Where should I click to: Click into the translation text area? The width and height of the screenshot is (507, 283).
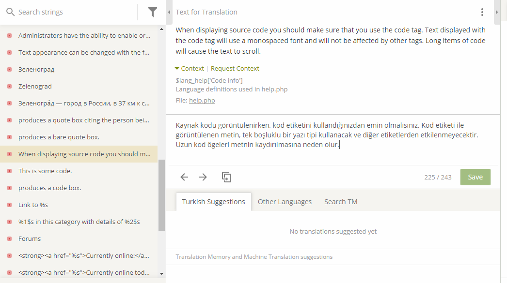[x=333, y=139]
